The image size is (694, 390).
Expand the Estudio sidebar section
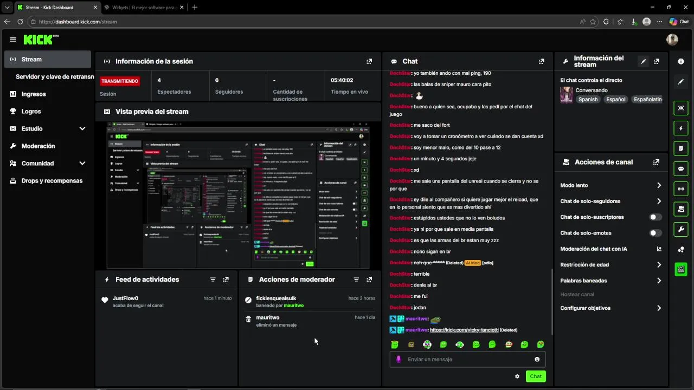pyautogui.click(x=82, y=129)
